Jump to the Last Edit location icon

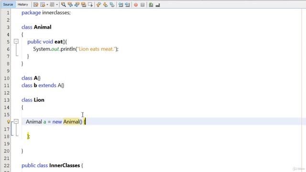coord(36,5)
